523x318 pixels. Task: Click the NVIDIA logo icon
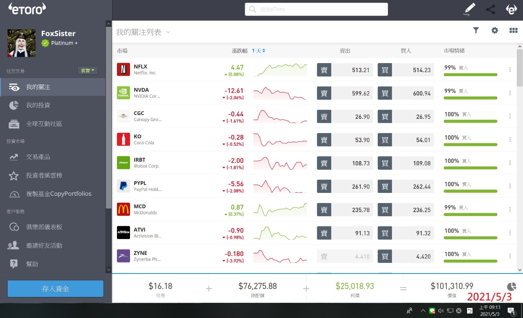click(x=123, y=92)
